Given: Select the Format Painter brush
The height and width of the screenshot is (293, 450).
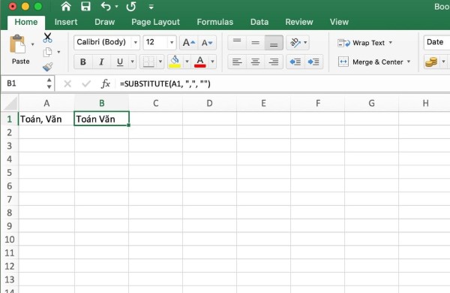Looking at the screenshot, I should click(48, 67).
